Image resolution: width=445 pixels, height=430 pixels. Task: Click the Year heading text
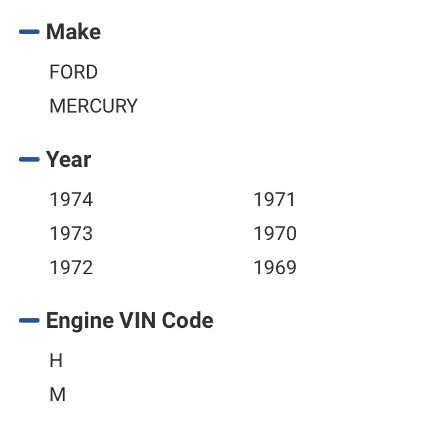tap(69, 159)
